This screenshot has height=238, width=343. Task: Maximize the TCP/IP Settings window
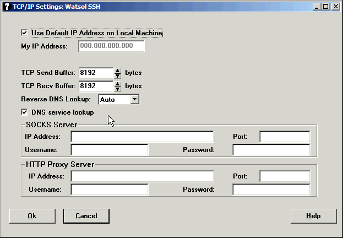326,7
